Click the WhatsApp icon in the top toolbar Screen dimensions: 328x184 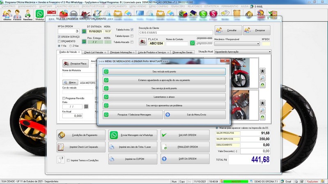[x=39, y=15]
